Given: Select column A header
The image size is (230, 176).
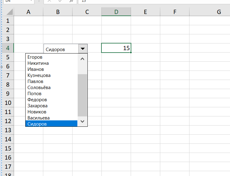Looking at the screenshot, I should click(28, 12).
